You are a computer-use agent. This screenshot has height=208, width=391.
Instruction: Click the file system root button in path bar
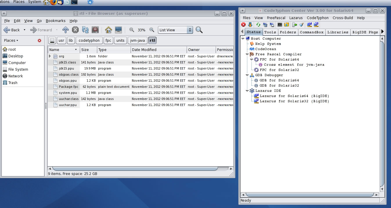pyautogui.click(x=52, y=41)
